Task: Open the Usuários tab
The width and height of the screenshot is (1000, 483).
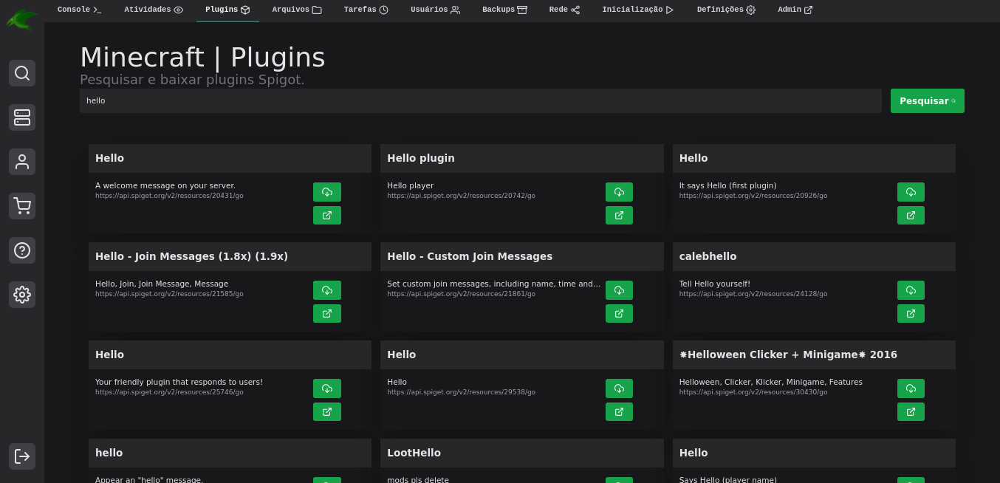Action: point(435,10)
